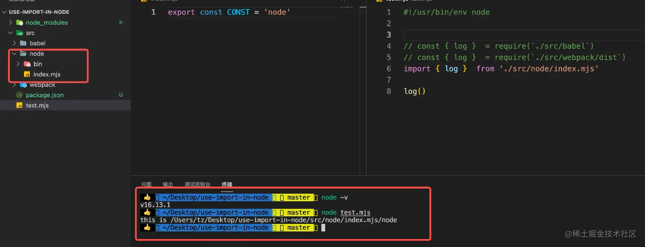Click the 'this is /Users/tz/Desktop' output line
Image resolution: width=645 pixels, height=247 pixels.
click(x=268, y=220)
